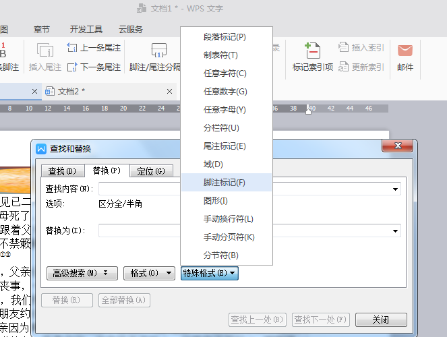
Task: Click 查找上一处(B) button
Action: (258, 320)
